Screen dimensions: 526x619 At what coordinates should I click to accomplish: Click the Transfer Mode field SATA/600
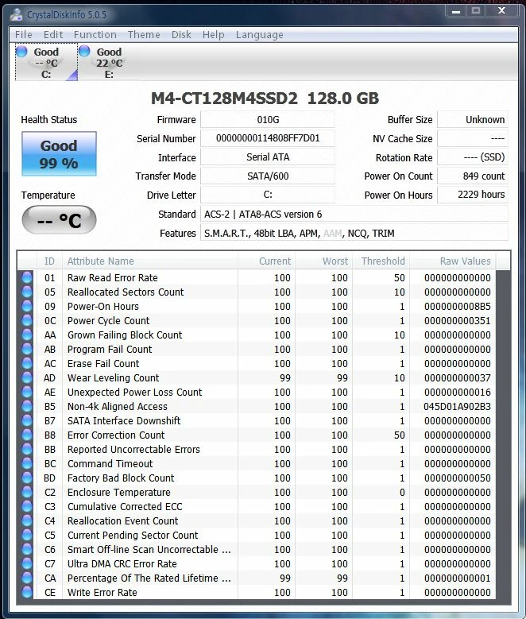click(x=268, y=176)
